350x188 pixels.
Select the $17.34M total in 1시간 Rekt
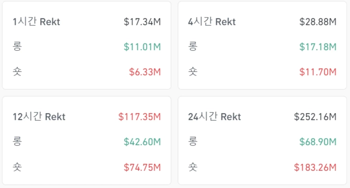[x=142, y=22]
